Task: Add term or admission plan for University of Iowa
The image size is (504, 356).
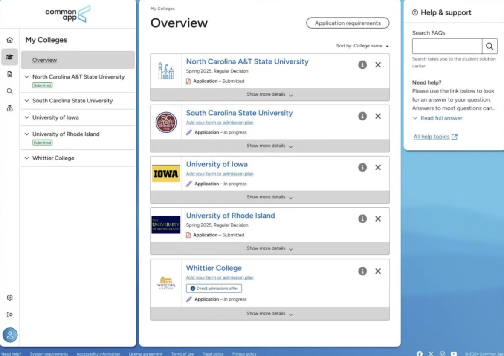Action: 220,174
